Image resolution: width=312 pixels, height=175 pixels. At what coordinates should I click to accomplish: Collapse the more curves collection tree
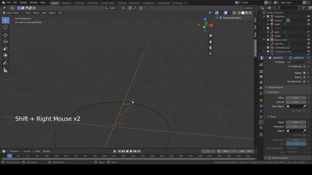tap(264, 40)
